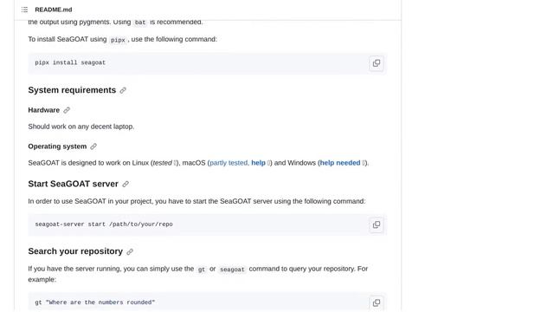This screenshot has height=312, width=554.
Task: Copy the pipx install seagoat command
Action: [377, 63]
